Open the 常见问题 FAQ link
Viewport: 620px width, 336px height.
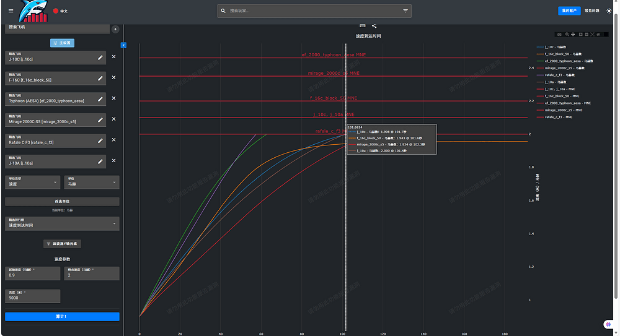coord(591,11)
